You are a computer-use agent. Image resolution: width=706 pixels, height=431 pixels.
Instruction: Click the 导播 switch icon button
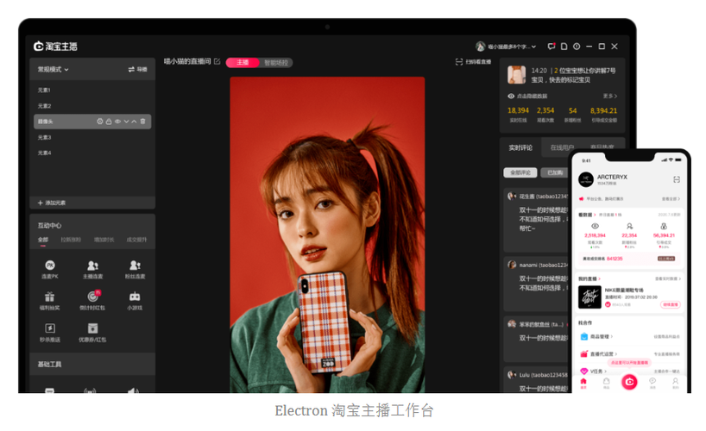pyautogui.click(x=137, y=69)
